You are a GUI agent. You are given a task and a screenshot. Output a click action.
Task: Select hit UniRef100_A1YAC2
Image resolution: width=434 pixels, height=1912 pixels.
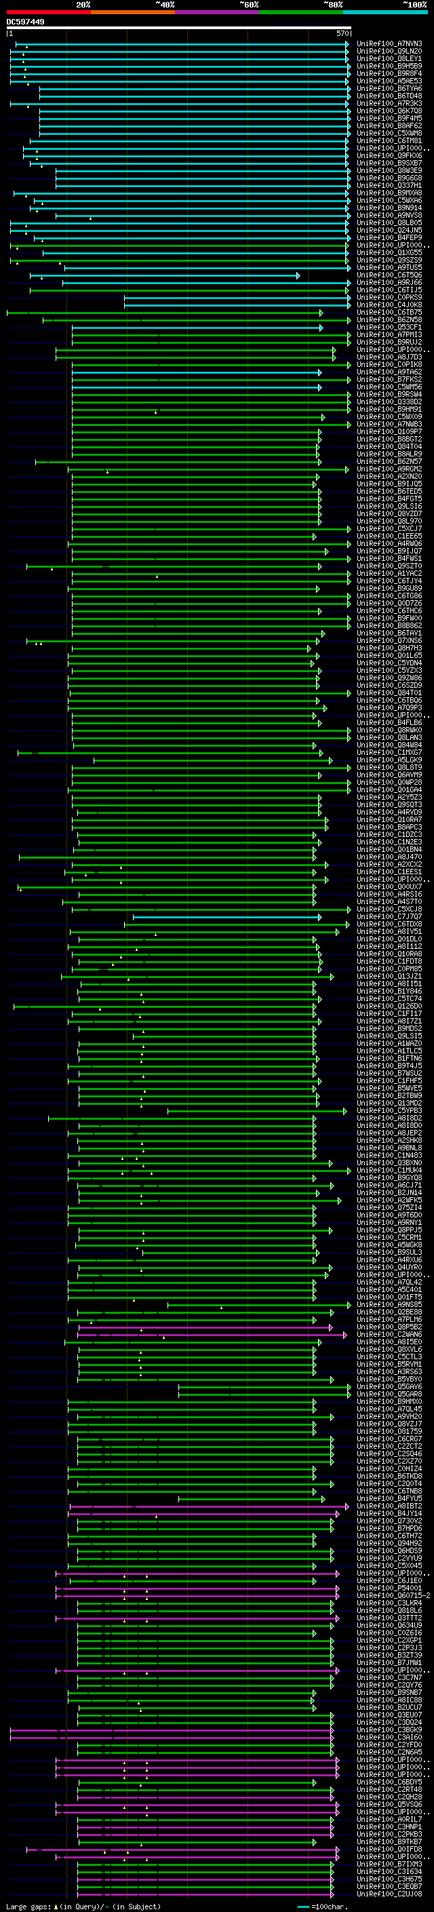389,574
